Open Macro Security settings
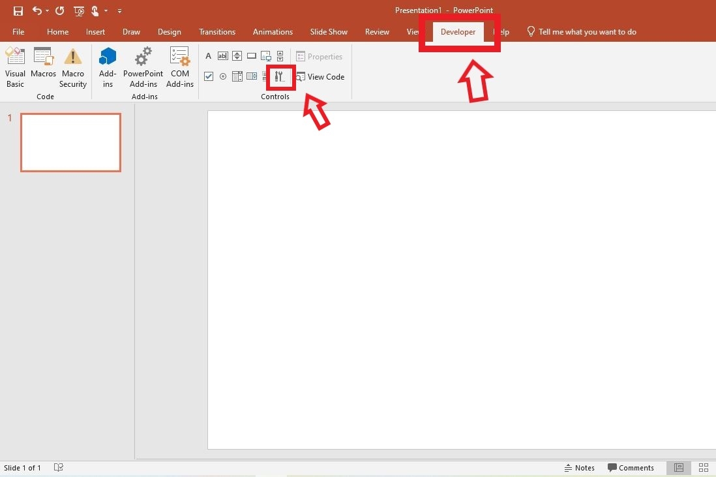 pos(72,65)
